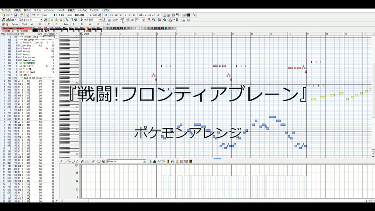The width and height of the screenshot is (375, 211).
Task: Click the EXP channel meter showing 127
Action: (x=46, y=30)
